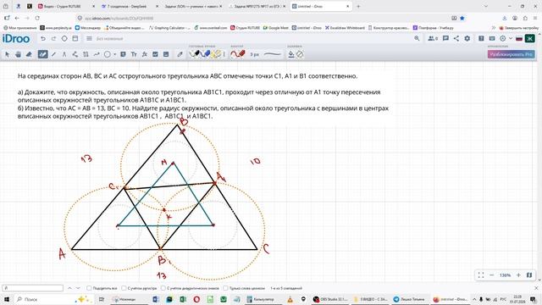This screenshot has height=305, width=542.
Task: Click the iDroo logo
Action: coord(16,39)
